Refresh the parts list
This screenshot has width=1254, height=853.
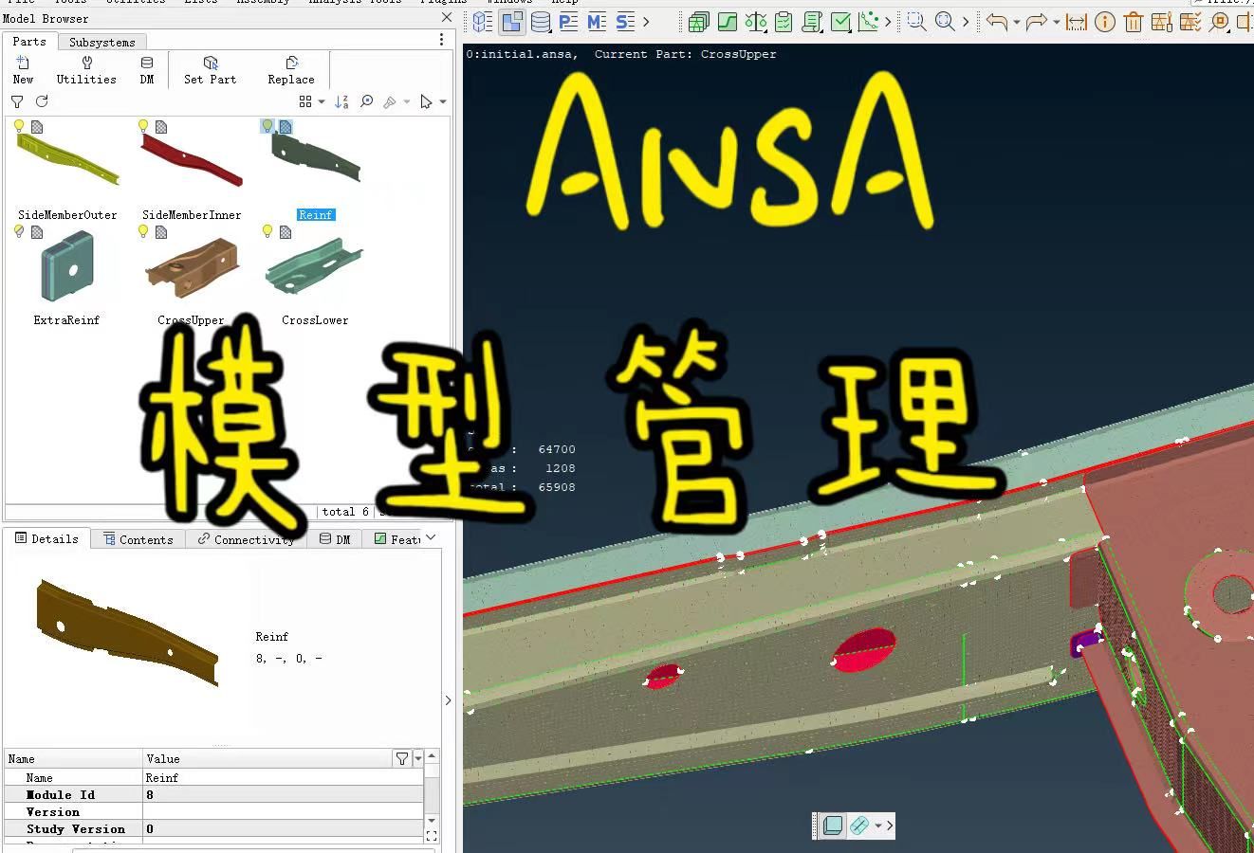42,101
